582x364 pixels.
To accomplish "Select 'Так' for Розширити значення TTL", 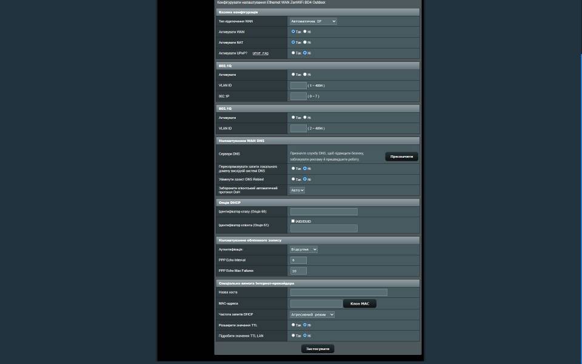I will click(293, 325).
